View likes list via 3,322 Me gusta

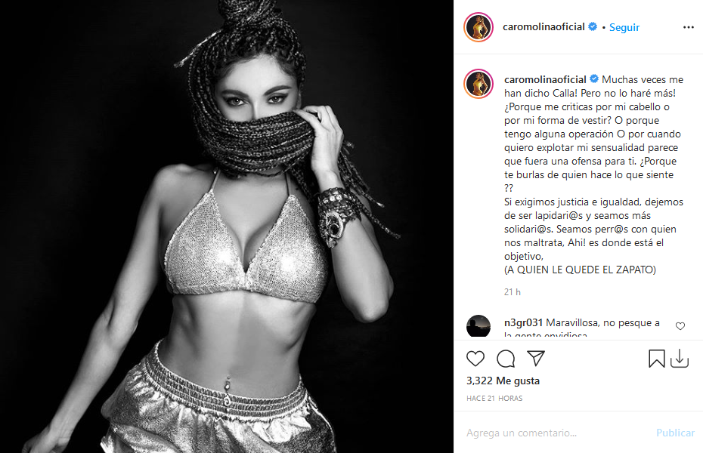coord(503,381)
